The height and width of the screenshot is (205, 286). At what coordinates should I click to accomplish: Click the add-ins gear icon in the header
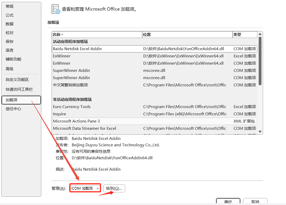tap(56, 9)
